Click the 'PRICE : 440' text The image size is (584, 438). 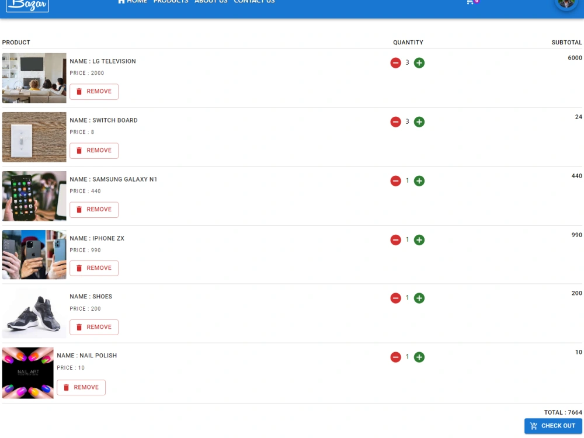tap(85, 191)
